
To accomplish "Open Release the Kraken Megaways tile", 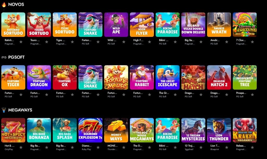I will click(245, 130).
